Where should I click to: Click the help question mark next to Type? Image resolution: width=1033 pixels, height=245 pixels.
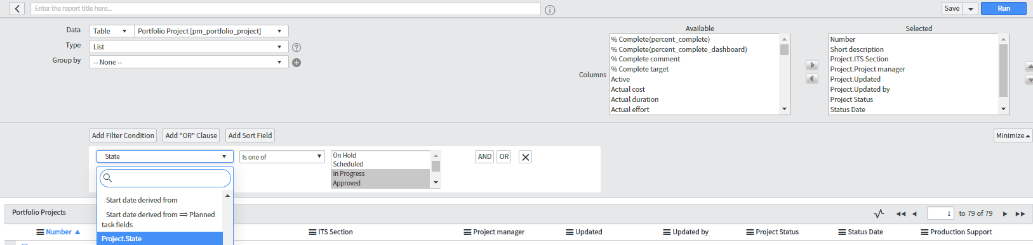297,47
